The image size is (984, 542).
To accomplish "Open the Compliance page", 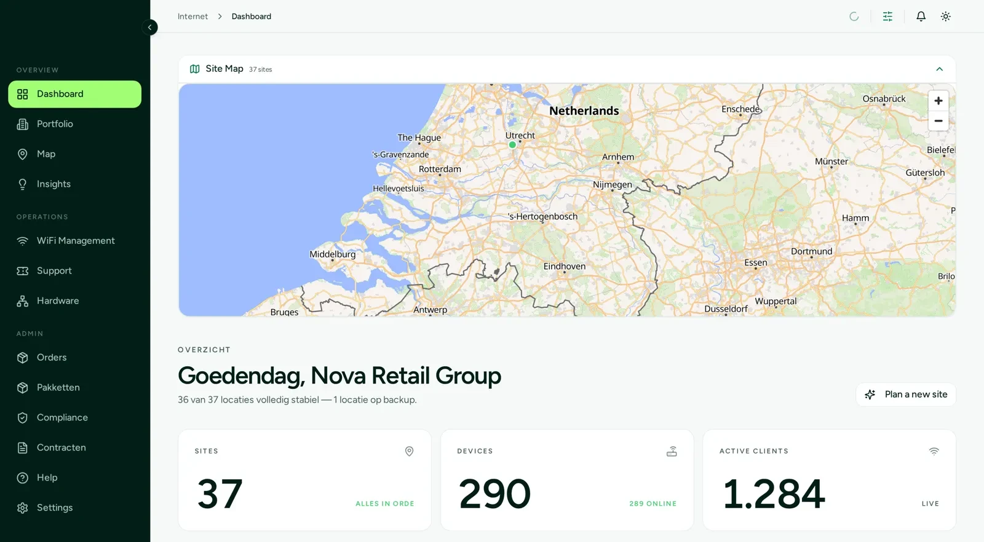I will pyautogui.click(x=74, y=418).
